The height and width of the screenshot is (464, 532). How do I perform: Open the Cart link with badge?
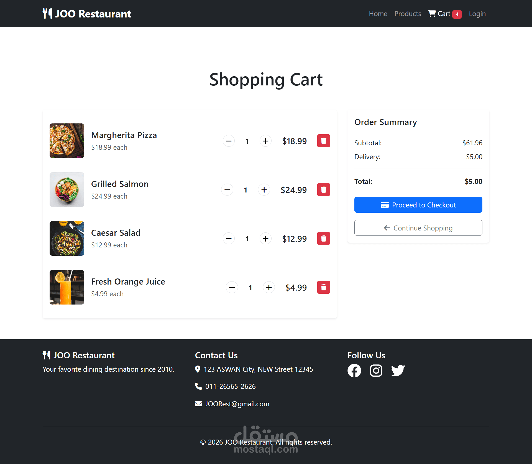[x=444, y=14]
